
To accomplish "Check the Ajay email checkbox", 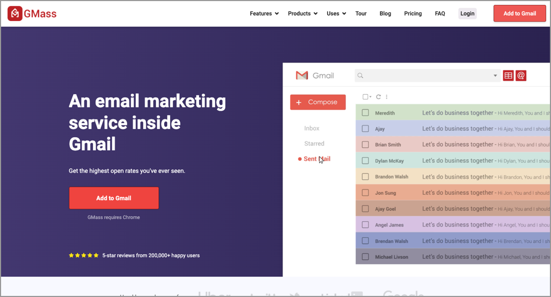I will coord(365,129).
